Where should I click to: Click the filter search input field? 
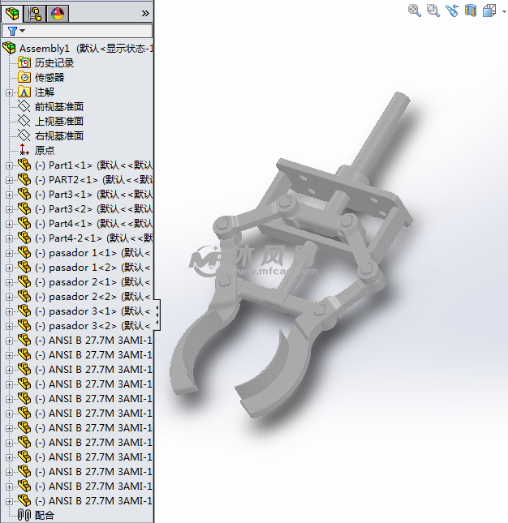(77, 31)
